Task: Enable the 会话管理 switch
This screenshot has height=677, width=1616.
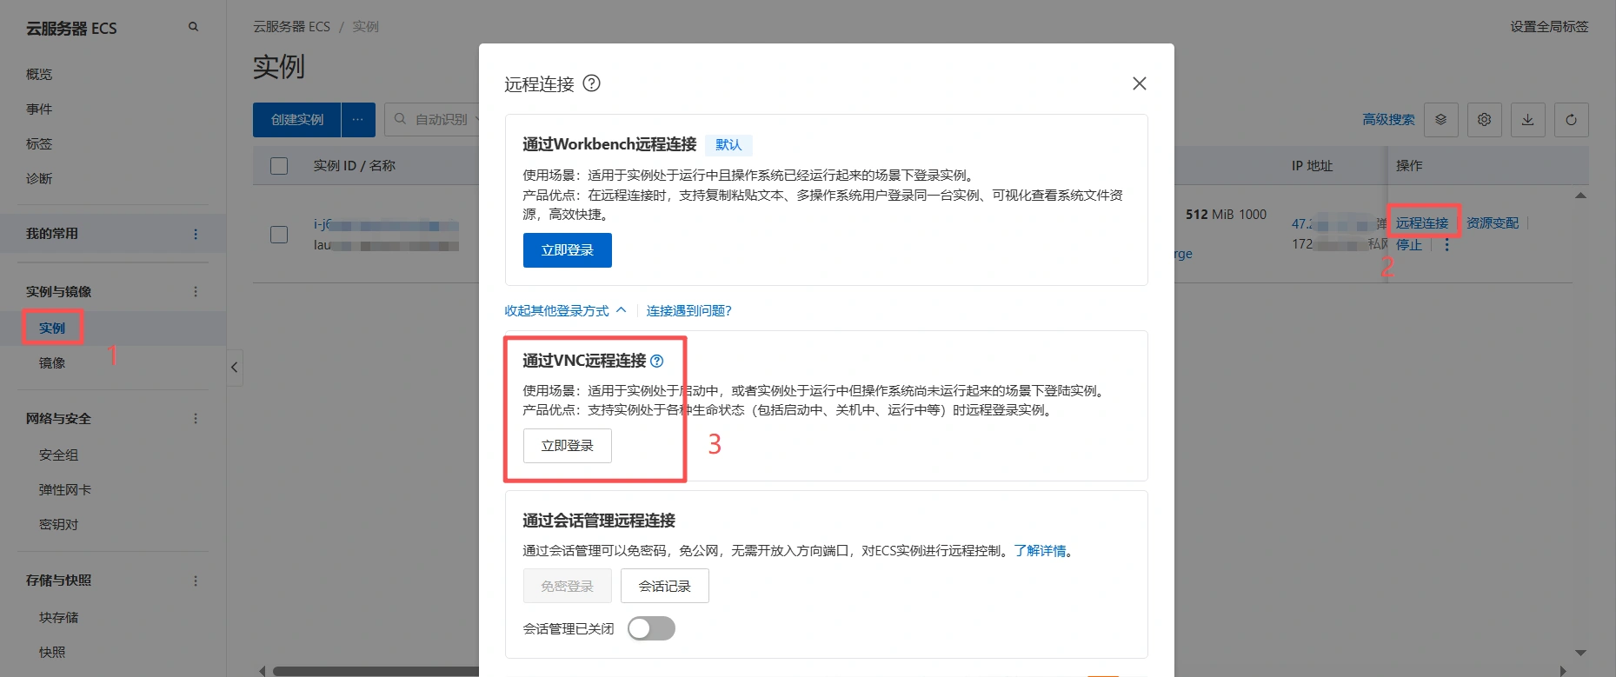Action: pos(651,628)
